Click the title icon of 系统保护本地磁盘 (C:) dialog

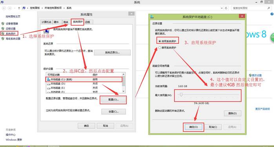152,17
